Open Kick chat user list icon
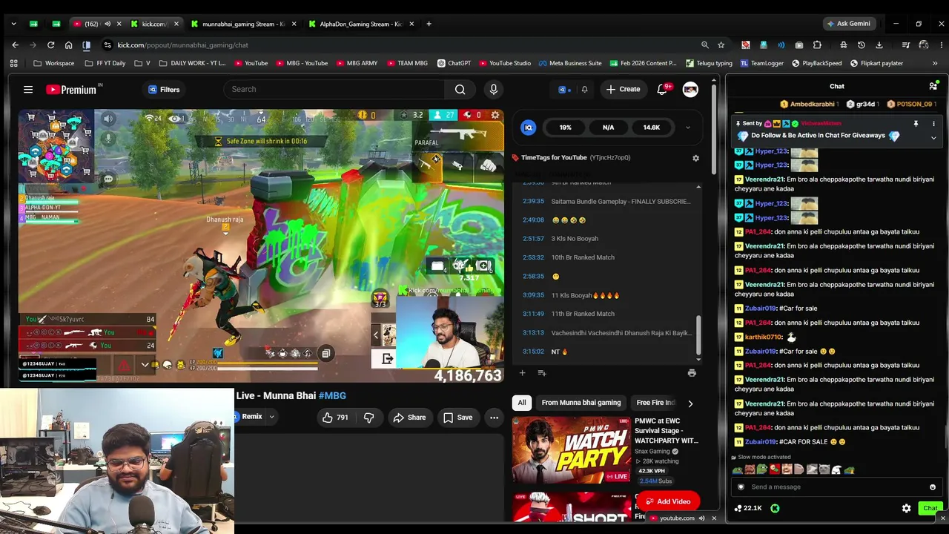The height and width of the screenshot is (534, 949). (x=933, y=86)
